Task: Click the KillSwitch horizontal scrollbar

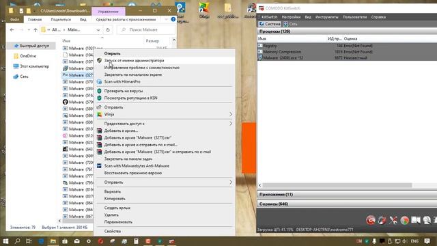Action: pyautogui.click(x=337, y=185)
